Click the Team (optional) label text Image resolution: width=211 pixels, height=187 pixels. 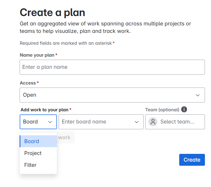162,110
